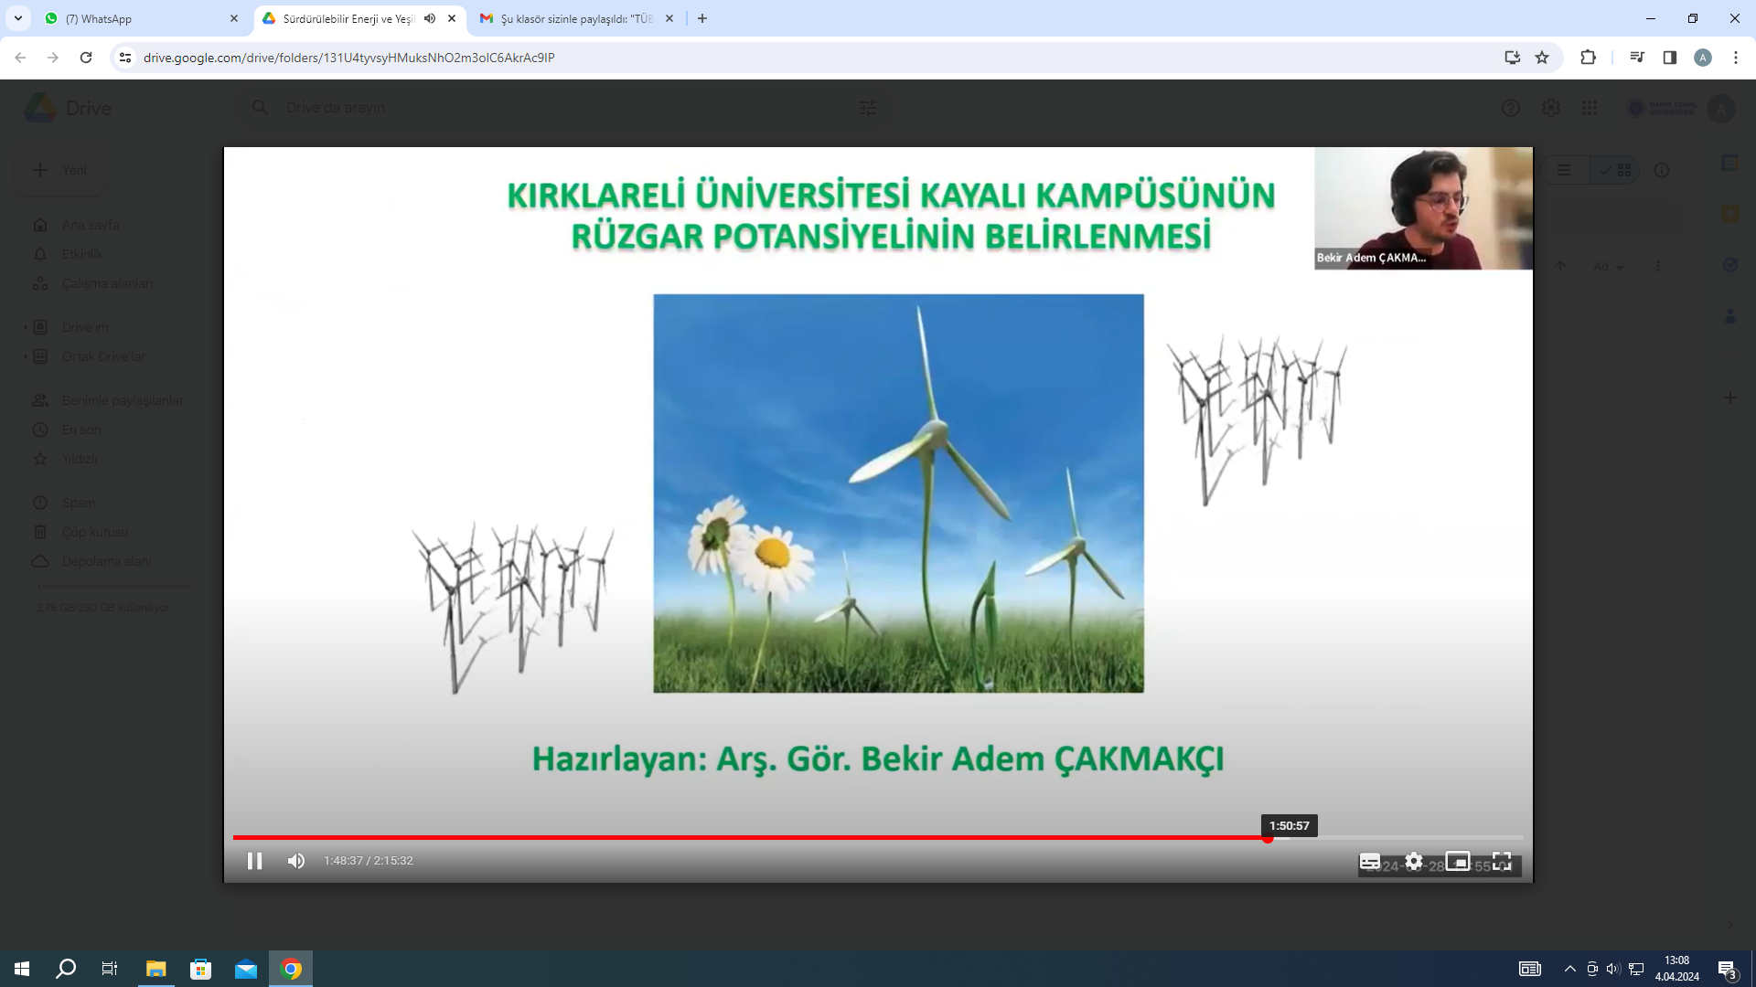Enter fullscreen video mode
Image resolution: width=1756 pixels, height=987 pixels.
click(1502, 861)
